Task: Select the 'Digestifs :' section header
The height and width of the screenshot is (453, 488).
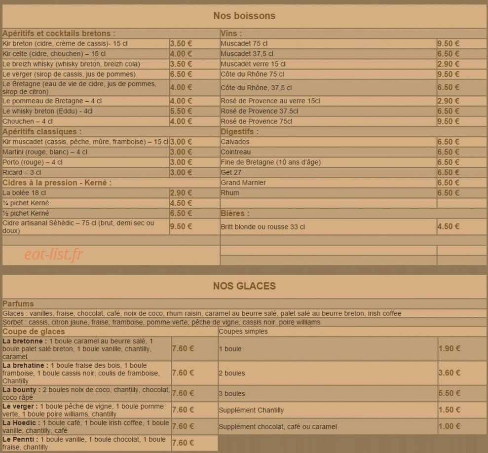Action: pyautogui.click(x=240, y=132)
